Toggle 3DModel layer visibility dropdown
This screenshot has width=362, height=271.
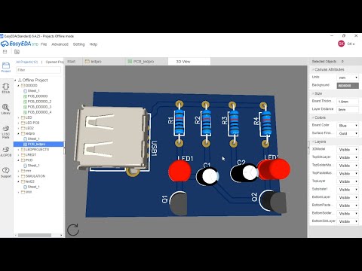click(x=348, y=150)
